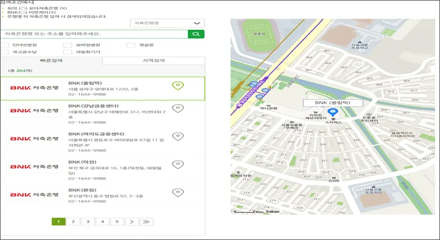Image resolution: width=440 pixels, height=240 pixels.
Task: Click the blue map marker for BNK 올림픽
Action: point(333,112)
